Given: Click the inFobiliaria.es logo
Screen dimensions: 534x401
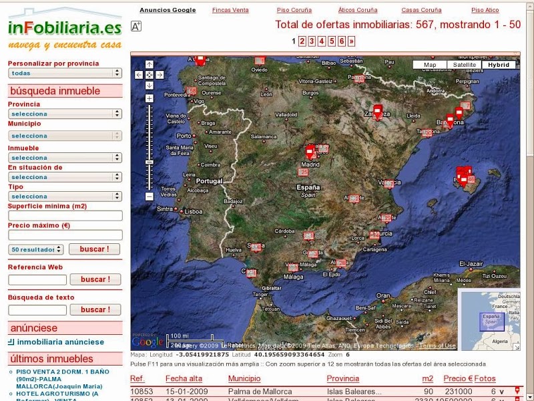Looking at the screenshot, I should [x=65, y=29].
